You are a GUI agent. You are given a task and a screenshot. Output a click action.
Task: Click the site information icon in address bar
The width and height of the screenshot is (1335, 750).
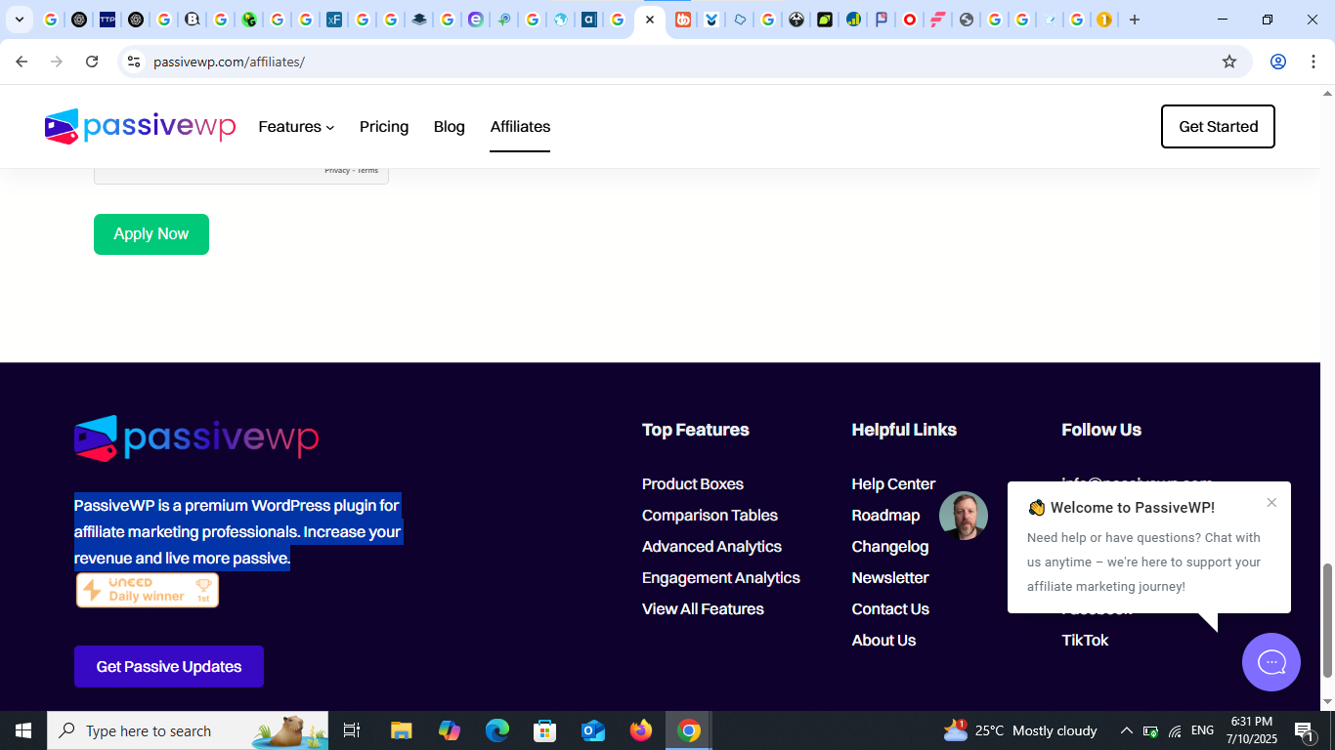(134, 62)
